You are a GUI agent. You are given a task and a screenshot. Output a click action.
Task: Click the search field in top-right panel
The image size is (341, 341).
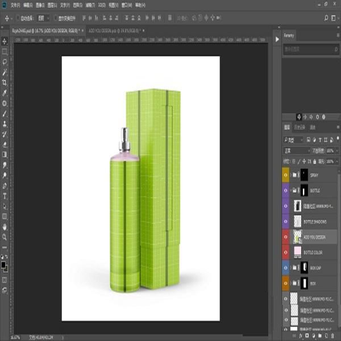310,49
